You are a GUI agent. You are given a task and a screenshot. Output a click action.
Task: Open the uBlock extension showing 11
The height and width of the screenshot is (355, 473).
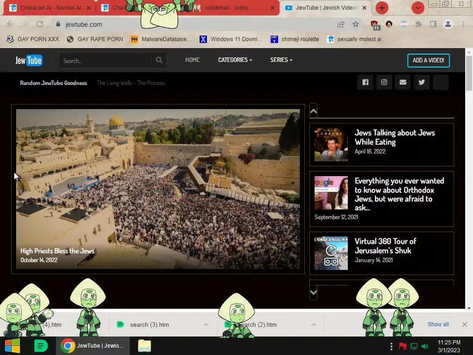click(375, 25)
